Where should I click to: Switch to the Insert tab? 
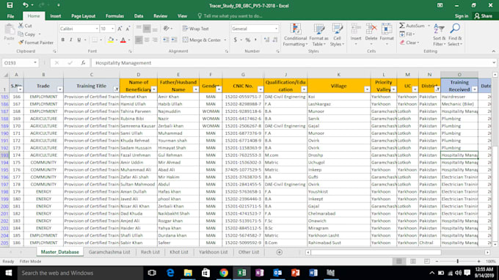[55, 16]
